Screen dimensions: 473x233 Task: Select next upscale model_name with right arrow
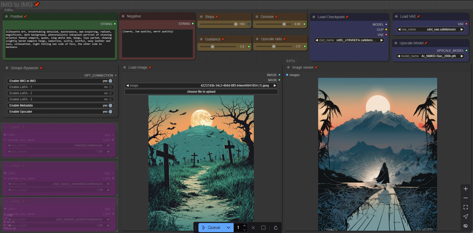tap(462, 56)
